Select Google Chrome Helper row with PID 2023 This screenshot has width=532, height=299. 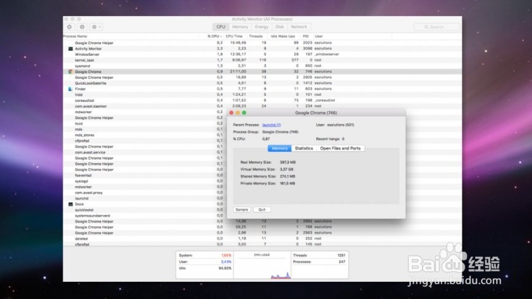(262, 43)
